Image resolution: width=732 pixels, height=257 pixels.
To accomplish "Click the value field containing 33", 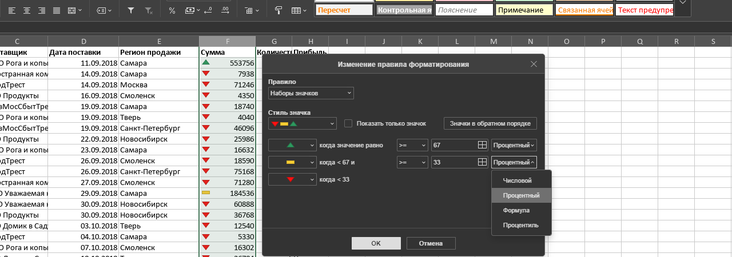I will click(453, 162).
